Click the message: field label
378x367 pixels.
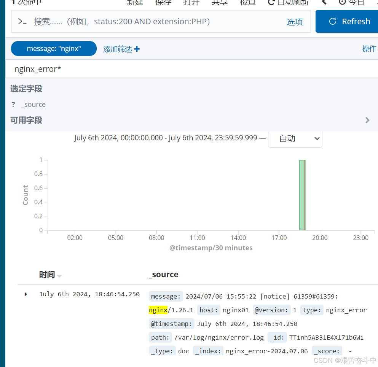coord(166,296)
